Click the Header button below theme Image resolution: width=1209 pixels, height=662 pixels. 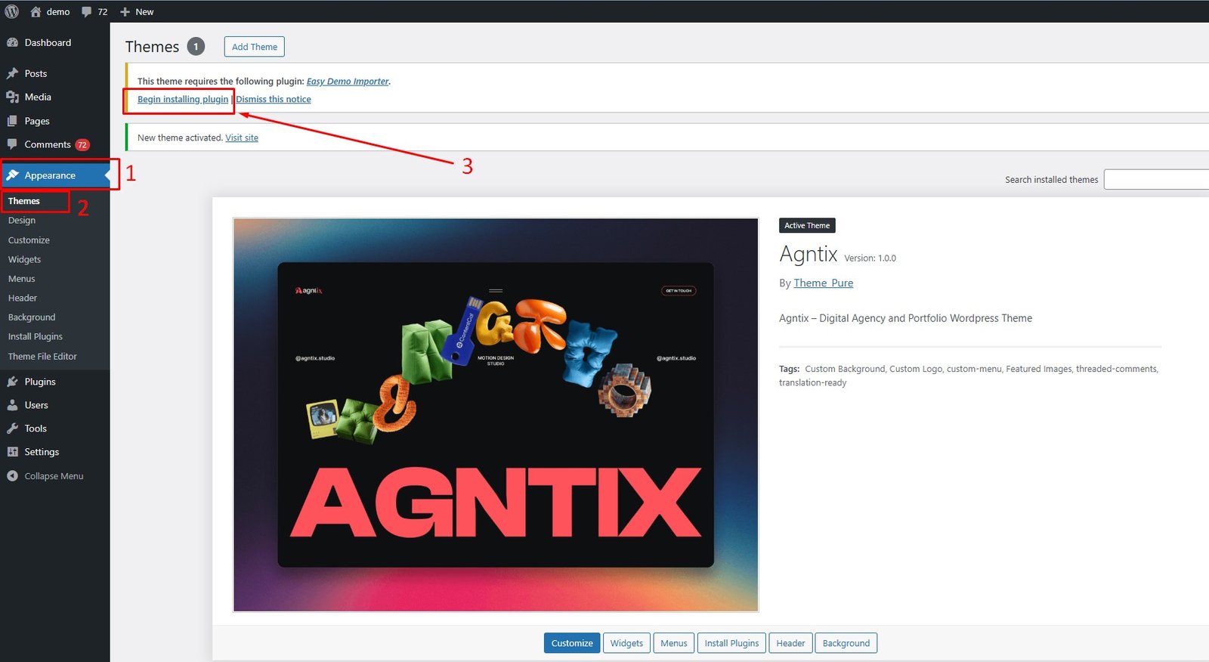[x=790, y=643]
